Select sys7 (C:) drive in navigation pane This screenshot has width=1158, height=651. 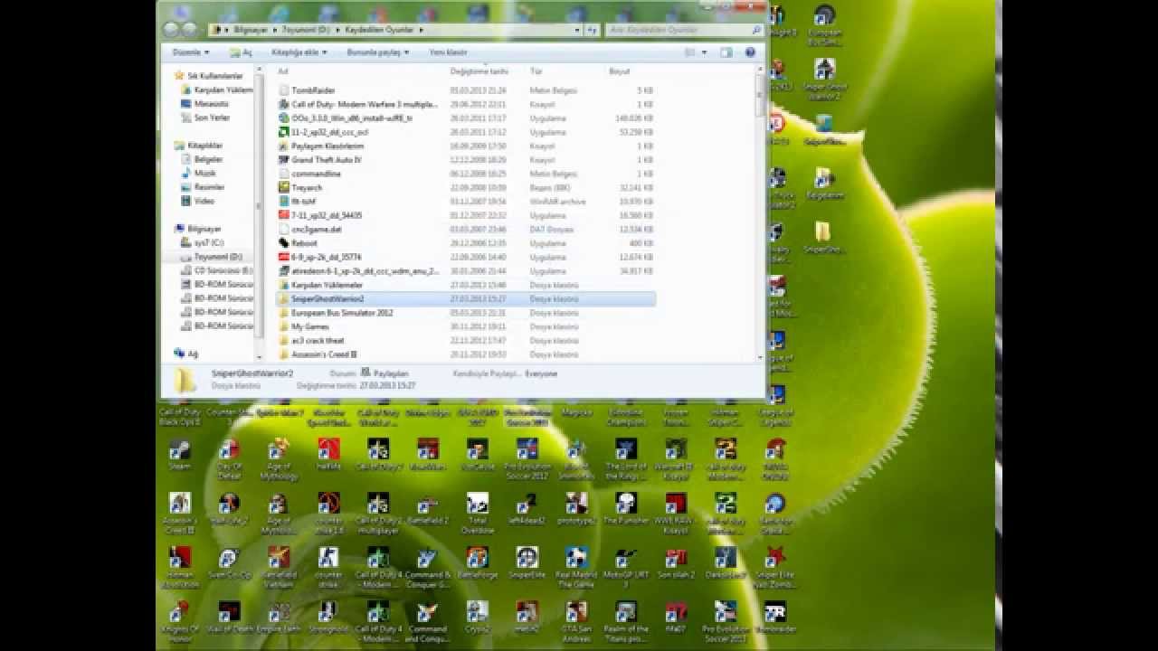(x=208, y=242)
